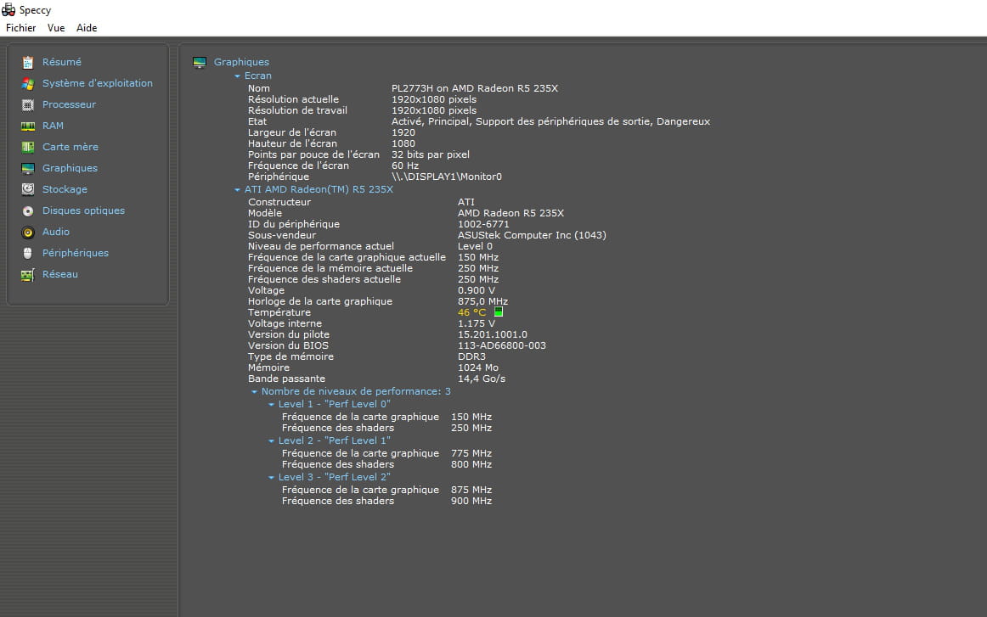Screen dimensions: 987x617
Task: Click the Réseau network card icon
Action: 28,275
